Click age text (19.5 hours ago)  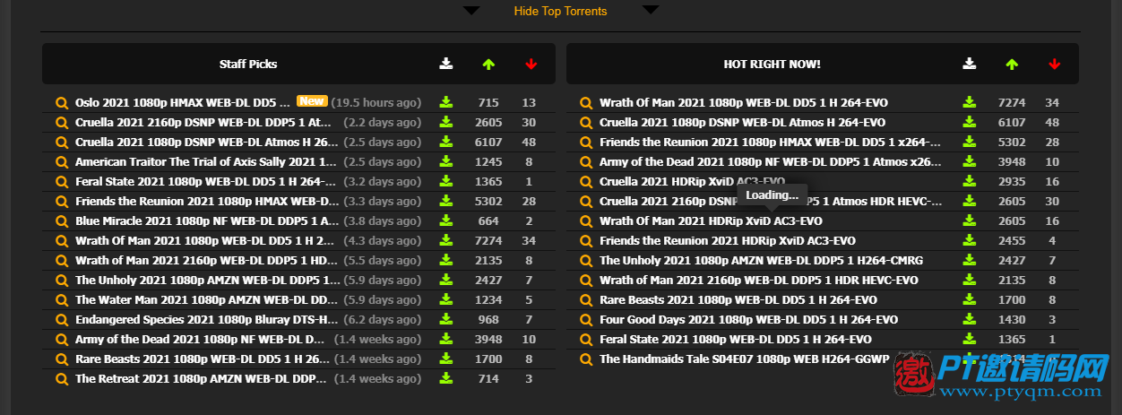[x=376, y=102]
